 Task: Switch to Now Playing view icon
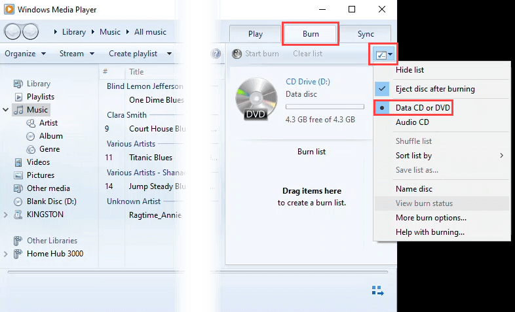click(x=377, y=290)
